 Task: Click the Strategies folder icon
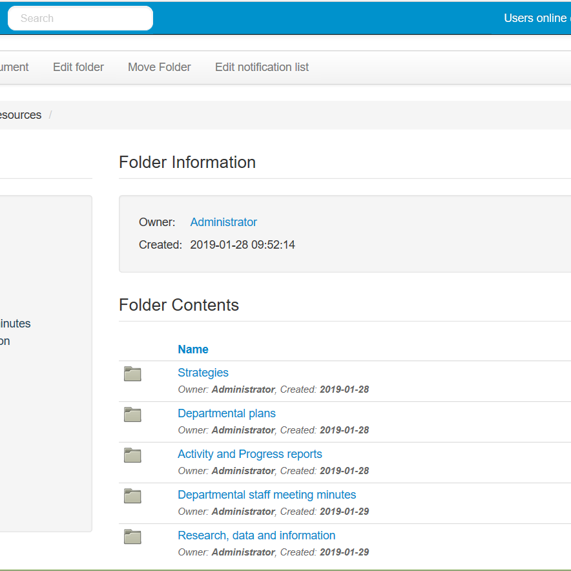[132, 374]
